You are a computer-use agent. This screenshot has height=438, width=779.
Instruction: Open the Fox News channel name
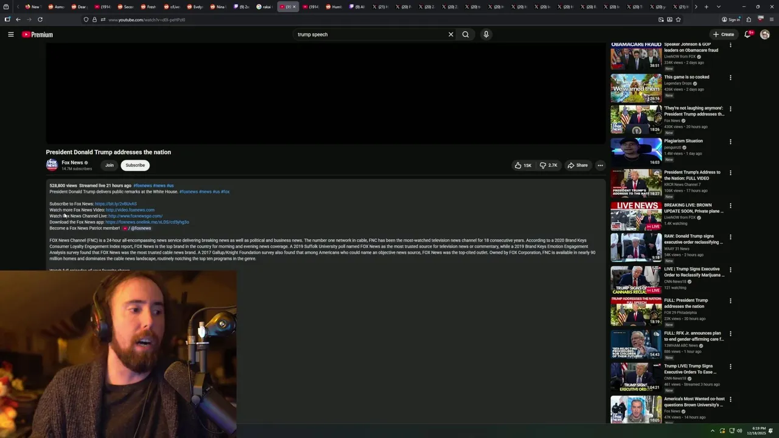point(72,162)
